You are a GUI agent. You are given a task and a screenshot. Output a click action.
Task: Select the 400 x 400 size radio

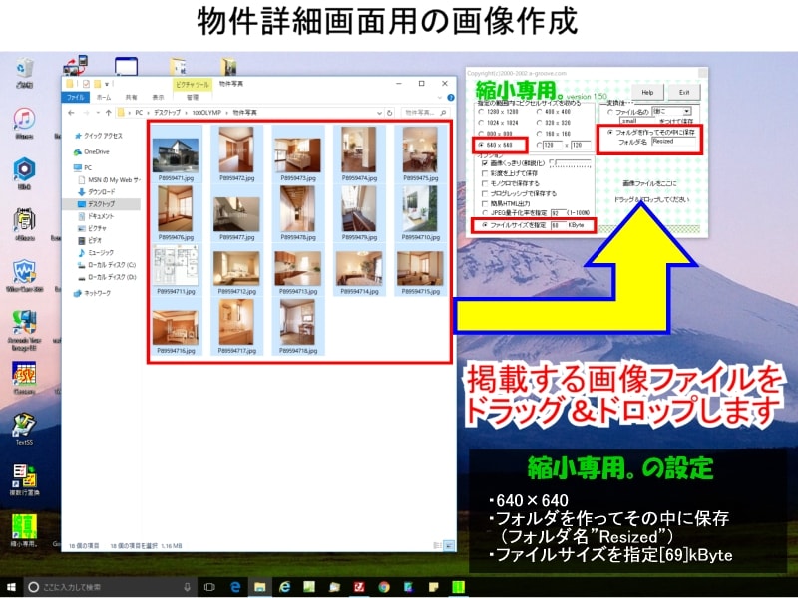(x=540, y=112)
